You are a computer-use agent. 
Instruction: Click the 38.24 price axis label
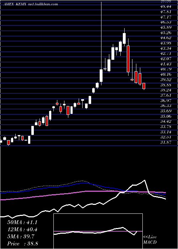(166, 90)
